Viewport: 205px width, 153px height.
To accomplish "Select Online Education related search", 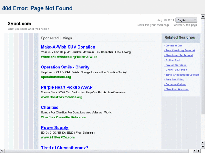I will (x=175, y=70).
